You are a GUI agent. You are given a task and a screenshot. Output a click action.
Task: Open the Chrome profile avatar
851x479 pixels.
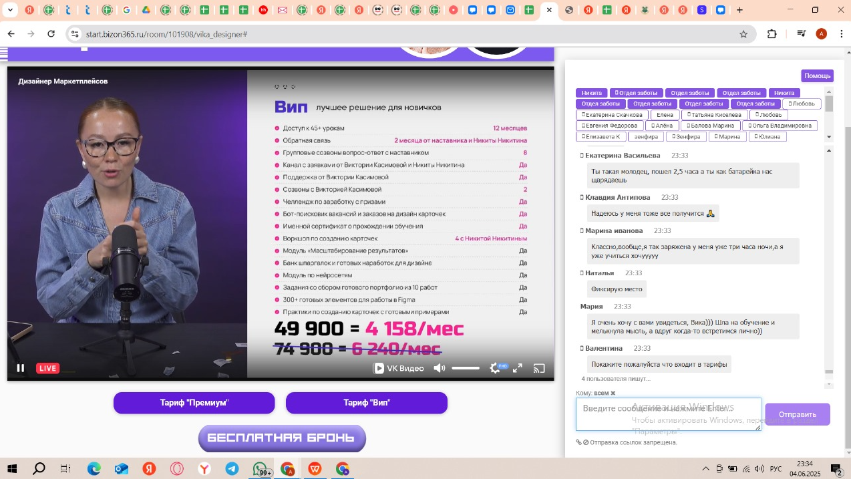(822, 34)
